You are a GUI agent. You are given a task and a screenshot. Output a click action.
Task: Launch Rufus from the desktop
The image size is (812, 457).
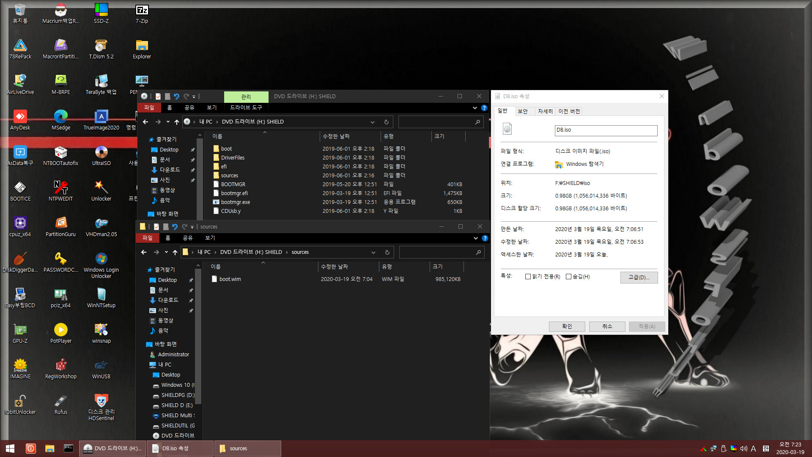click(x=60, y=405)
